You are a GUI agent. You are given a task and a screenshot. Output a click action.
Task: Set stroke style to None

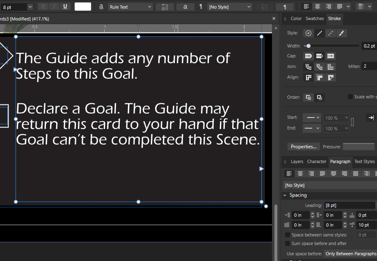click(x=308, y=33)
